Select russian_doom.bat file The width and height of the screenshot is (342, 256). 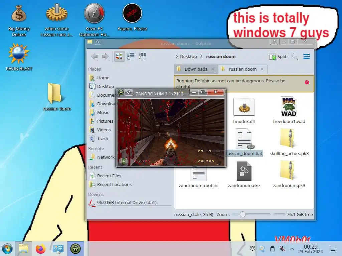[x=244, y=142]
